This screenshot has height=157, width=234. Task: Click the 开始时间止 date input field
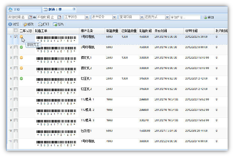47,17
